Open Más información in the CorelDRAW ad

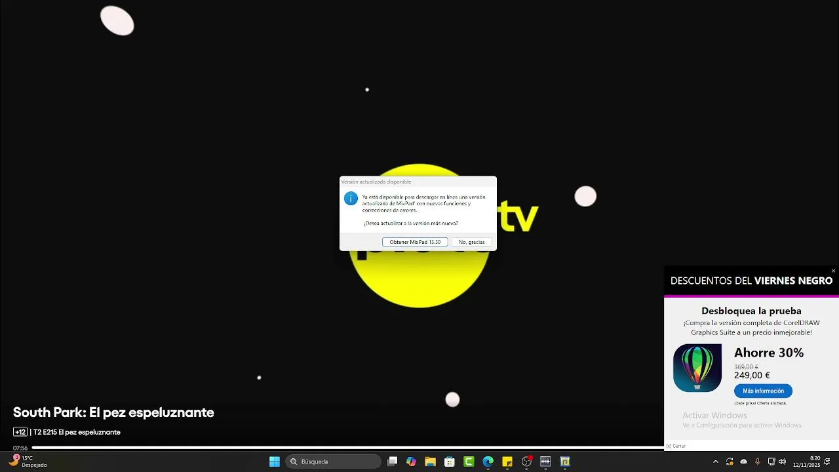click(763, 391)
